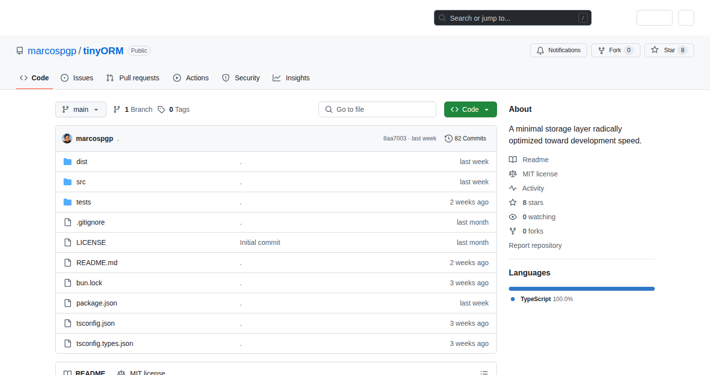The height and width of the screenshot is (375, 710).
Task: View the 1 Branch link
Action: click(x=133, y=109)
